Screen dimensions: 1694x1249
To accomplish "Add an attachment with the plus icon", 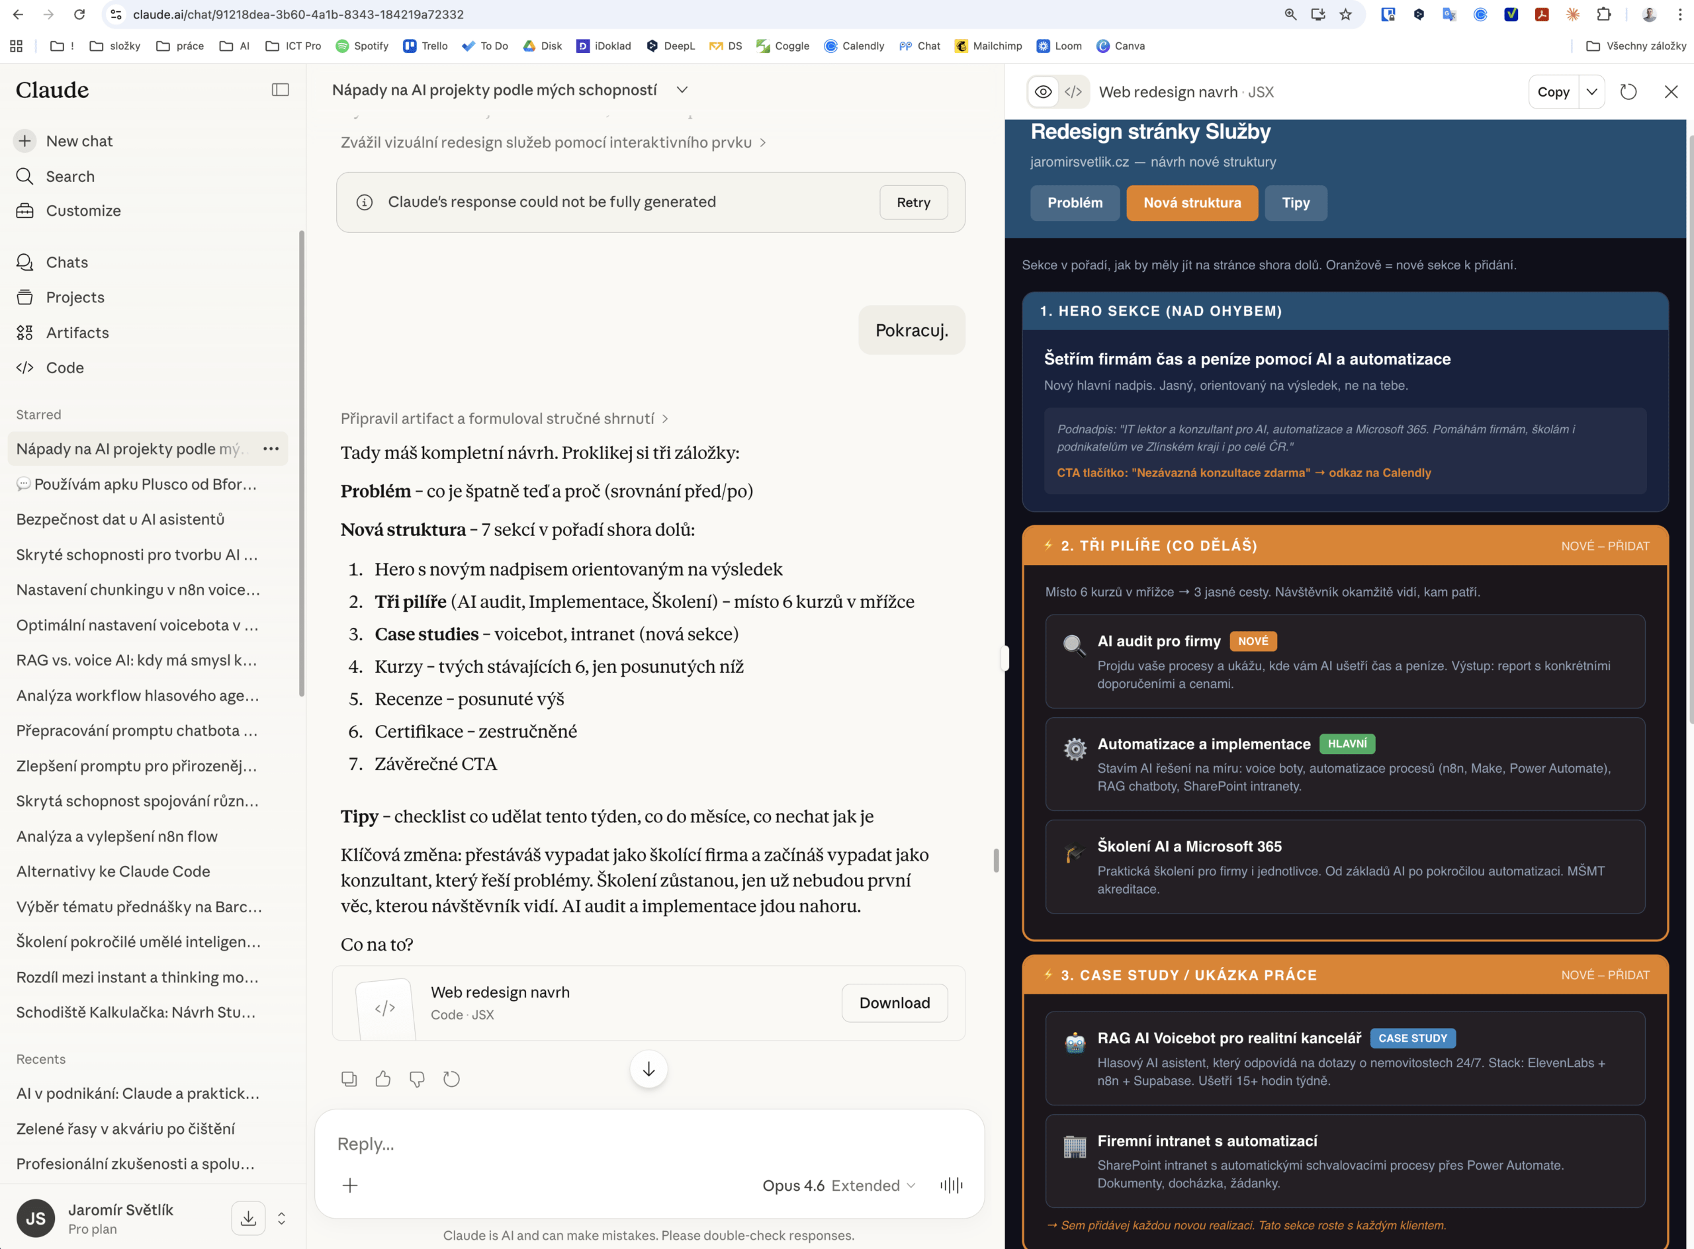I will (x=350, y=1185).
